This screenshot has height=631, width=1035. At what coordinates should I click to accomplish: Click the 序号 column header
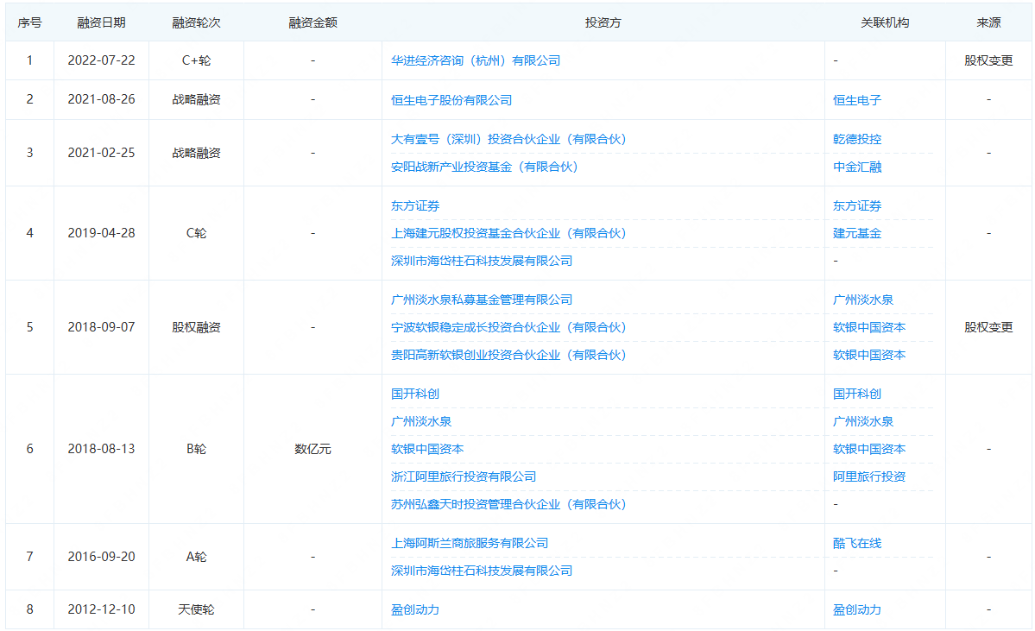click(29, 23)
